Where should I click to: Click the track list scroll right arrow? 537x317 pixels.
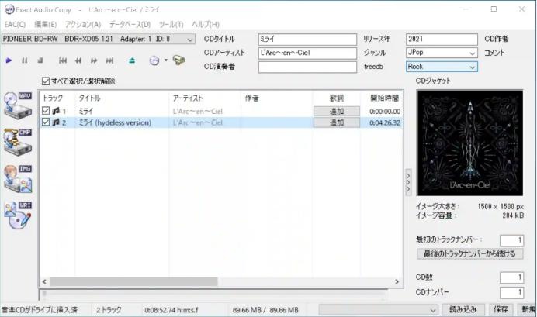coord(397,282)
